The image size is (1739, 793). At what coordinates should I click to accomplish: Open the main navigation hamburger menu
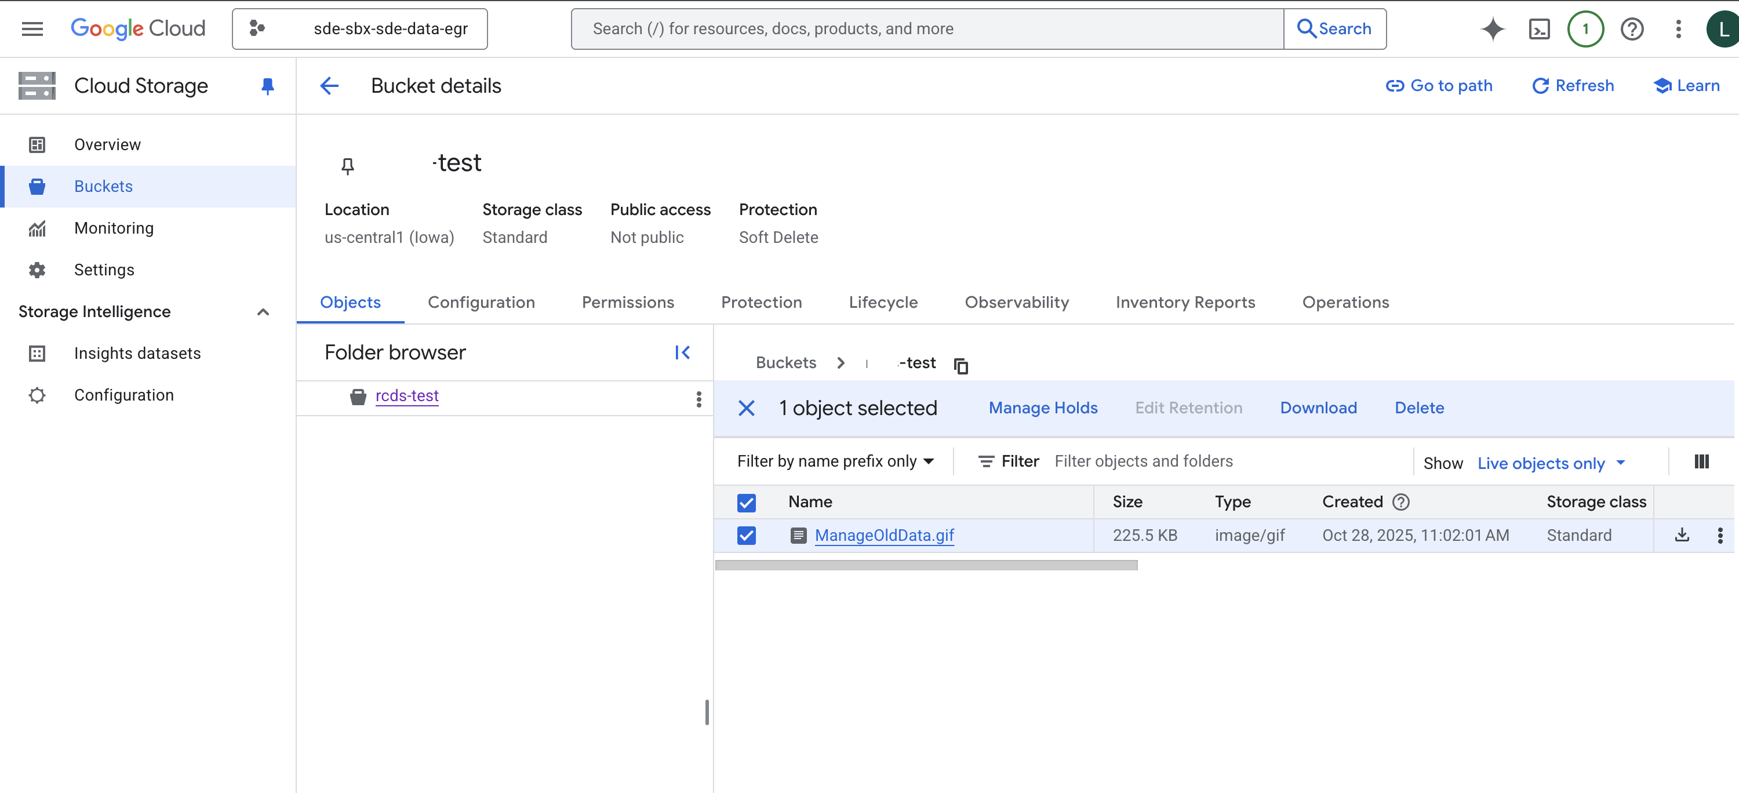32,29
